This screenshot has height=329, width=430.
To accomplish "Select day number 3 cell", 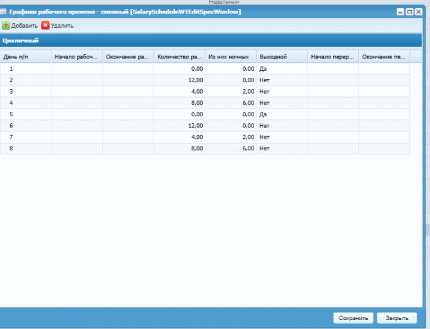I will click(26, 91).
